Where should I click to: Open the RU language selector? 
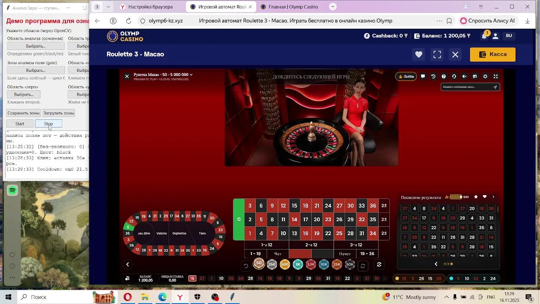(x=509, y=36)
